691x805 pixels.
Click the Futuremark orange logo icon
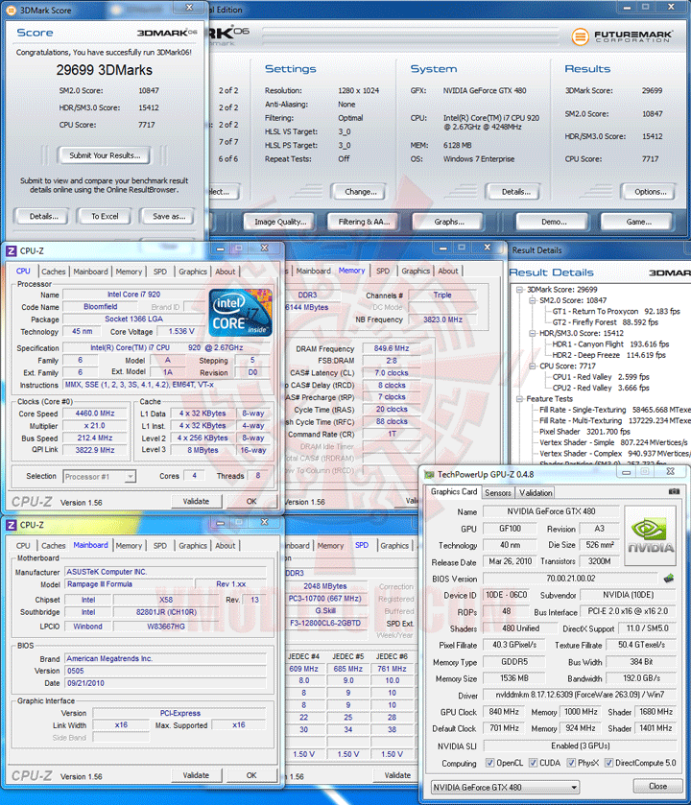pyautogui.click(x=580, y=36)
